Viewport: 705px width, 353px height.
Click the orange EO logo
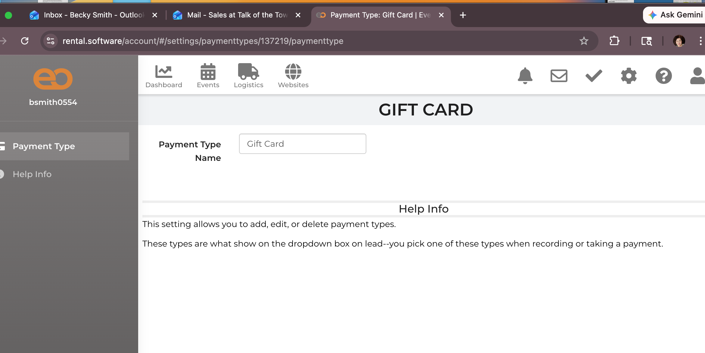click(x=53, y=79)
